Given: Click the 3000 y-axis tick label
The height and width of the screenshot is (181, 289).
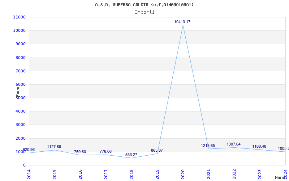Looking at the screenshot, I should tap(20, 125).
